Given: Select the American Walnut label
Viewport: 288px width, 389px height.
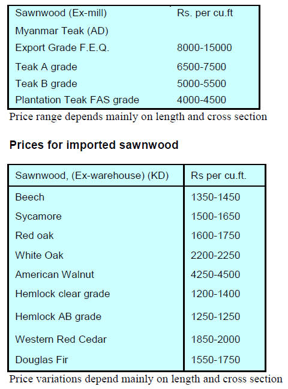Looking at the screenshot, I should [55, 274].
